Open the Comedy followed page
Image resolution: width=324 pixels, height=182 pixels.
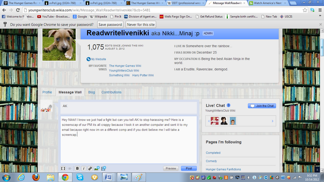[211, 161]
